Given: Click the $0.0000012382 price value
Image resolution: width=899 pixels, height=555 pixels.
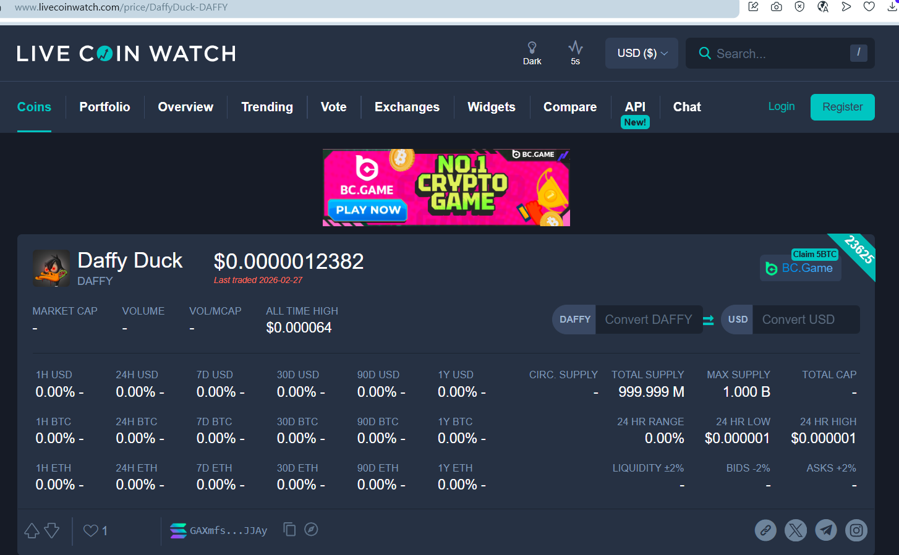Looking at the screenshot, I should [289, 261].
